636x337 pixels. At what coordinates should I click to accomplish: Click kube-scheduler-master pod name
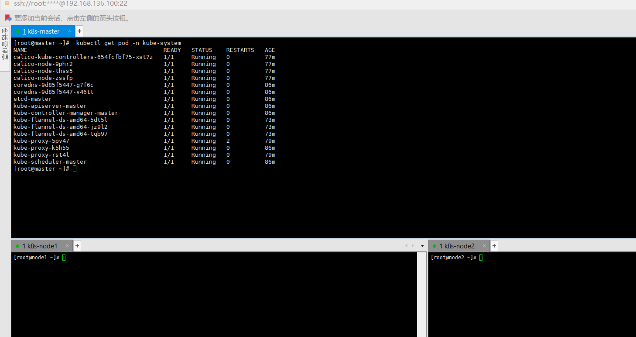(x=50, y=162)
